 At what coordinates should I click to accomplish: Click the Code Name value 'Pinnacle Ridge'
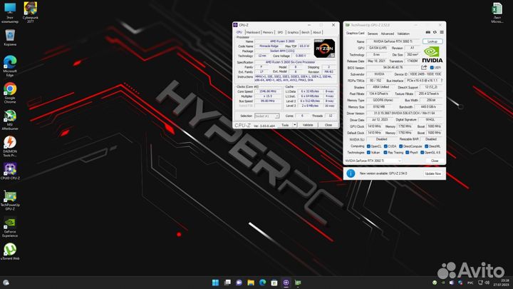[x=269, y=46]
